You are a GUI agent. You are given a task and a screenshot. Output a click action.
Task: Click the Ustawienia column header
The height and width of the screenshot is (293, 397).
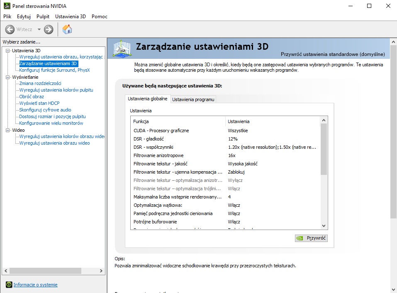pyautogui.click(x=273, y=121)
